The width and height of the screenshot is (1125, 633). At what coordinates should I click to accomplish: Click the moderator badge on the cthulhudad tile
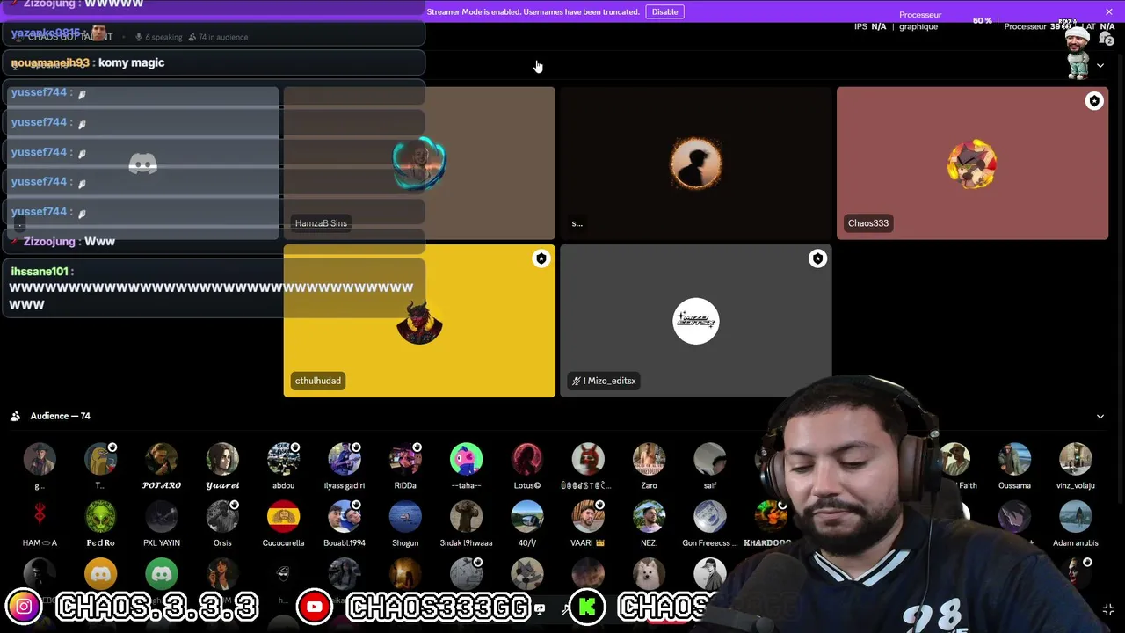pyautogui.click(x=541, y=258)
